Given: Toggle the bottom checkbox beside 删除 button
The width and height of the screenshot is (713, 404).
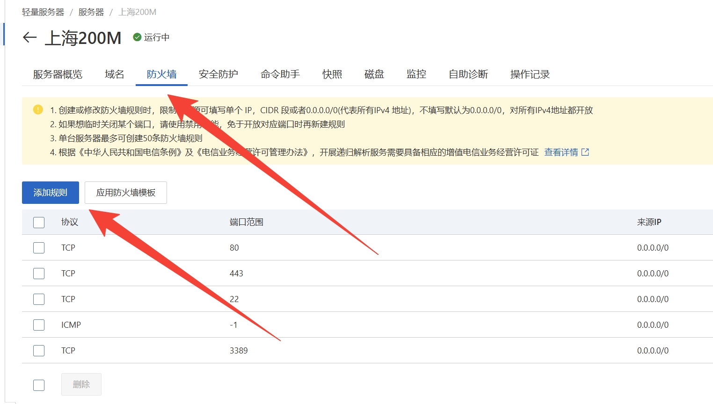Looking at the screenshot, I should pyautogui.click(x=39, y=385).
